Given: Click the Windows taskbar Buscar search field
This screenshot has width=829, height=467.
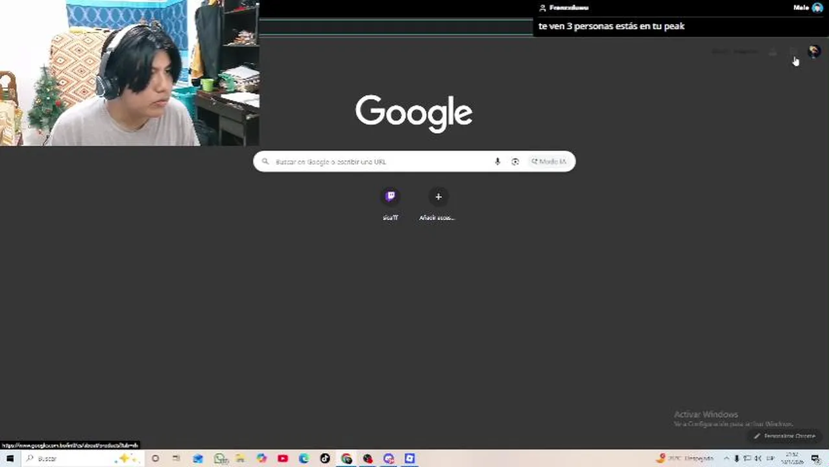Looking at the screenshot, I should tap(82, 459).
